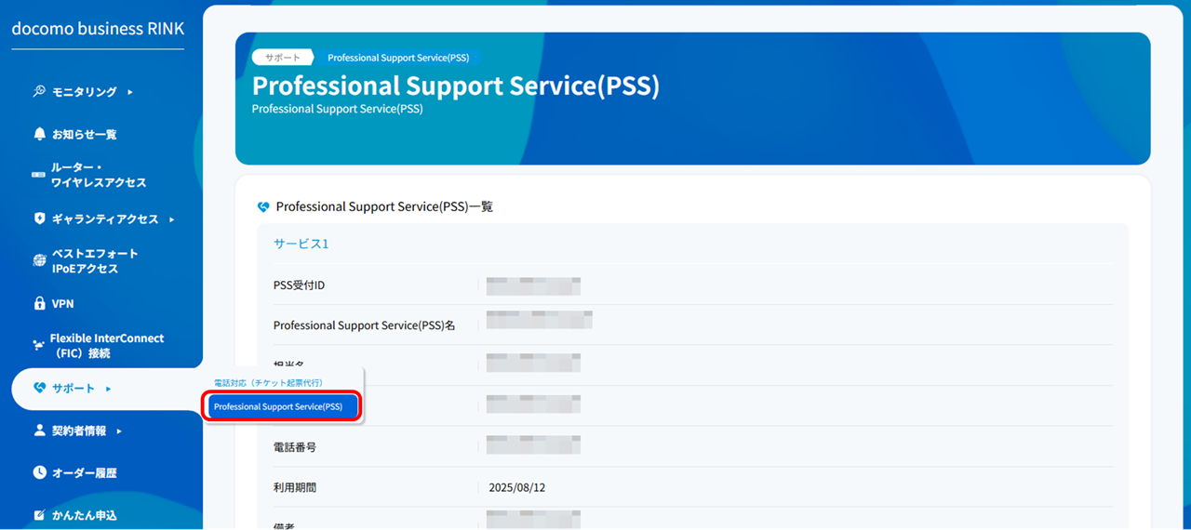
Task: Click the PSS受付ID label
Action: coord(299,285)
